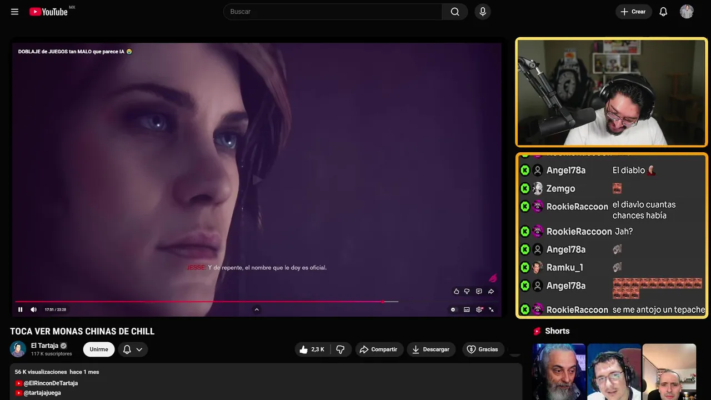This screenshot has height=400, width=711.
Task: Send a Gracias super thanks
Action: pos(483,349)
